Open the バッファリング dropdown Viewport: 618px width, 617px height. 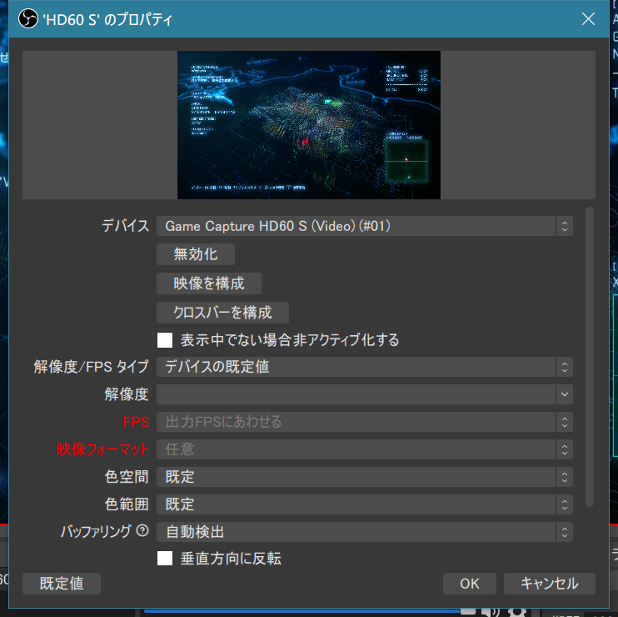click(x=365, y=532)
